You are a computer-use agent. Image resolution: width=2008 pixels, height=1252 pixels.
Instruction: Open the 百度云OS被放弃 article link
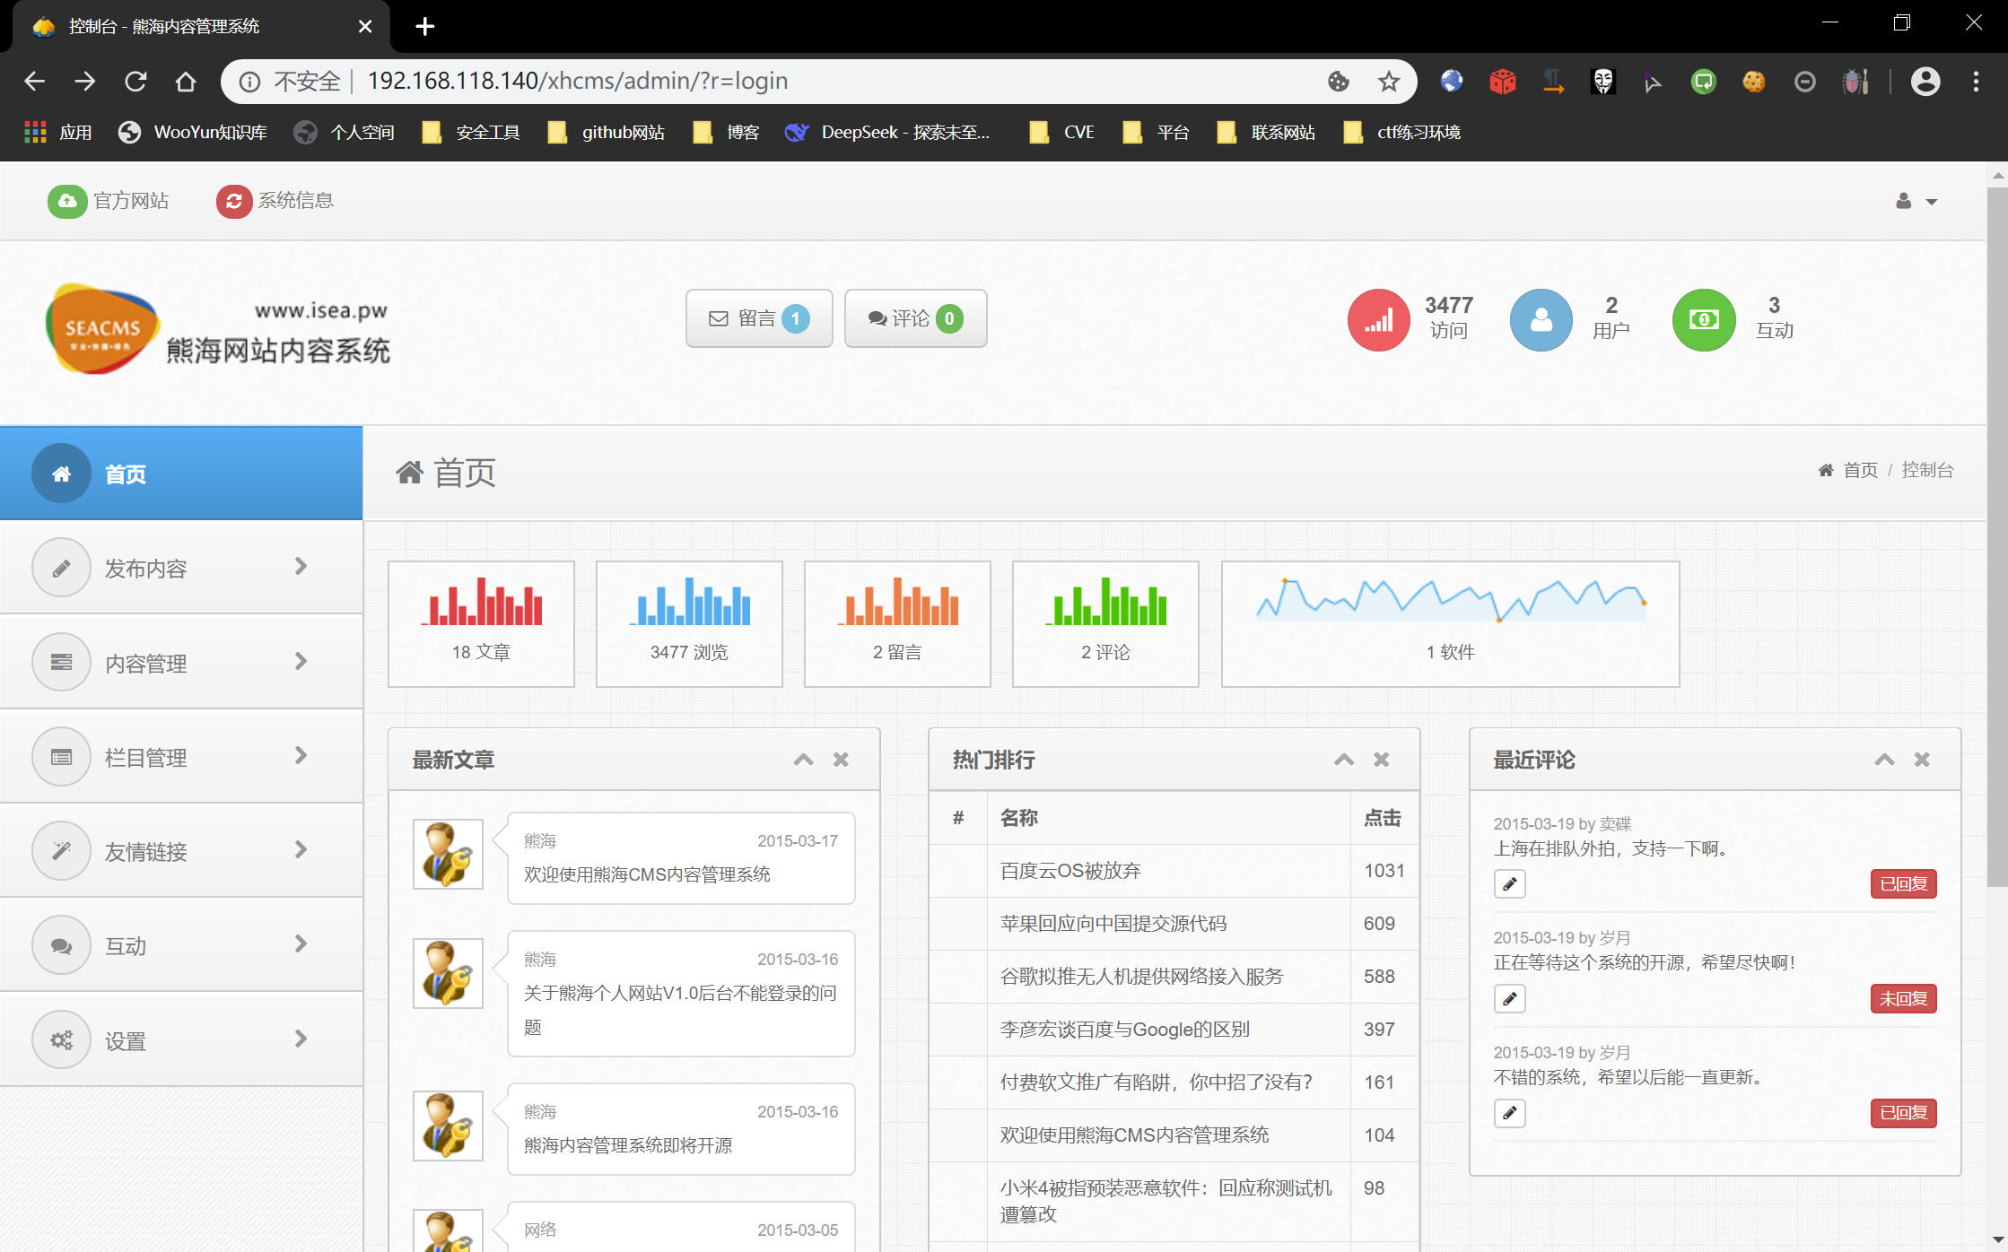(1070, 871)
